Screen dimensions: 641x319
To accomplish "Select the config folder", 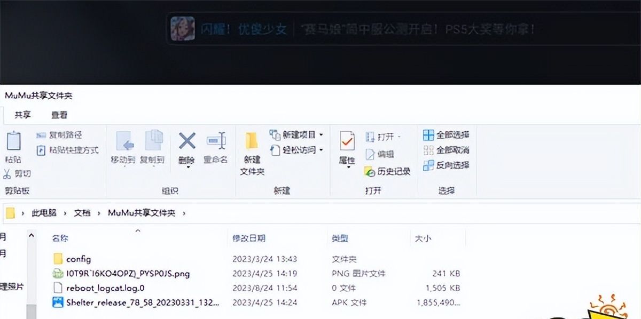I will tap(79, 259).
